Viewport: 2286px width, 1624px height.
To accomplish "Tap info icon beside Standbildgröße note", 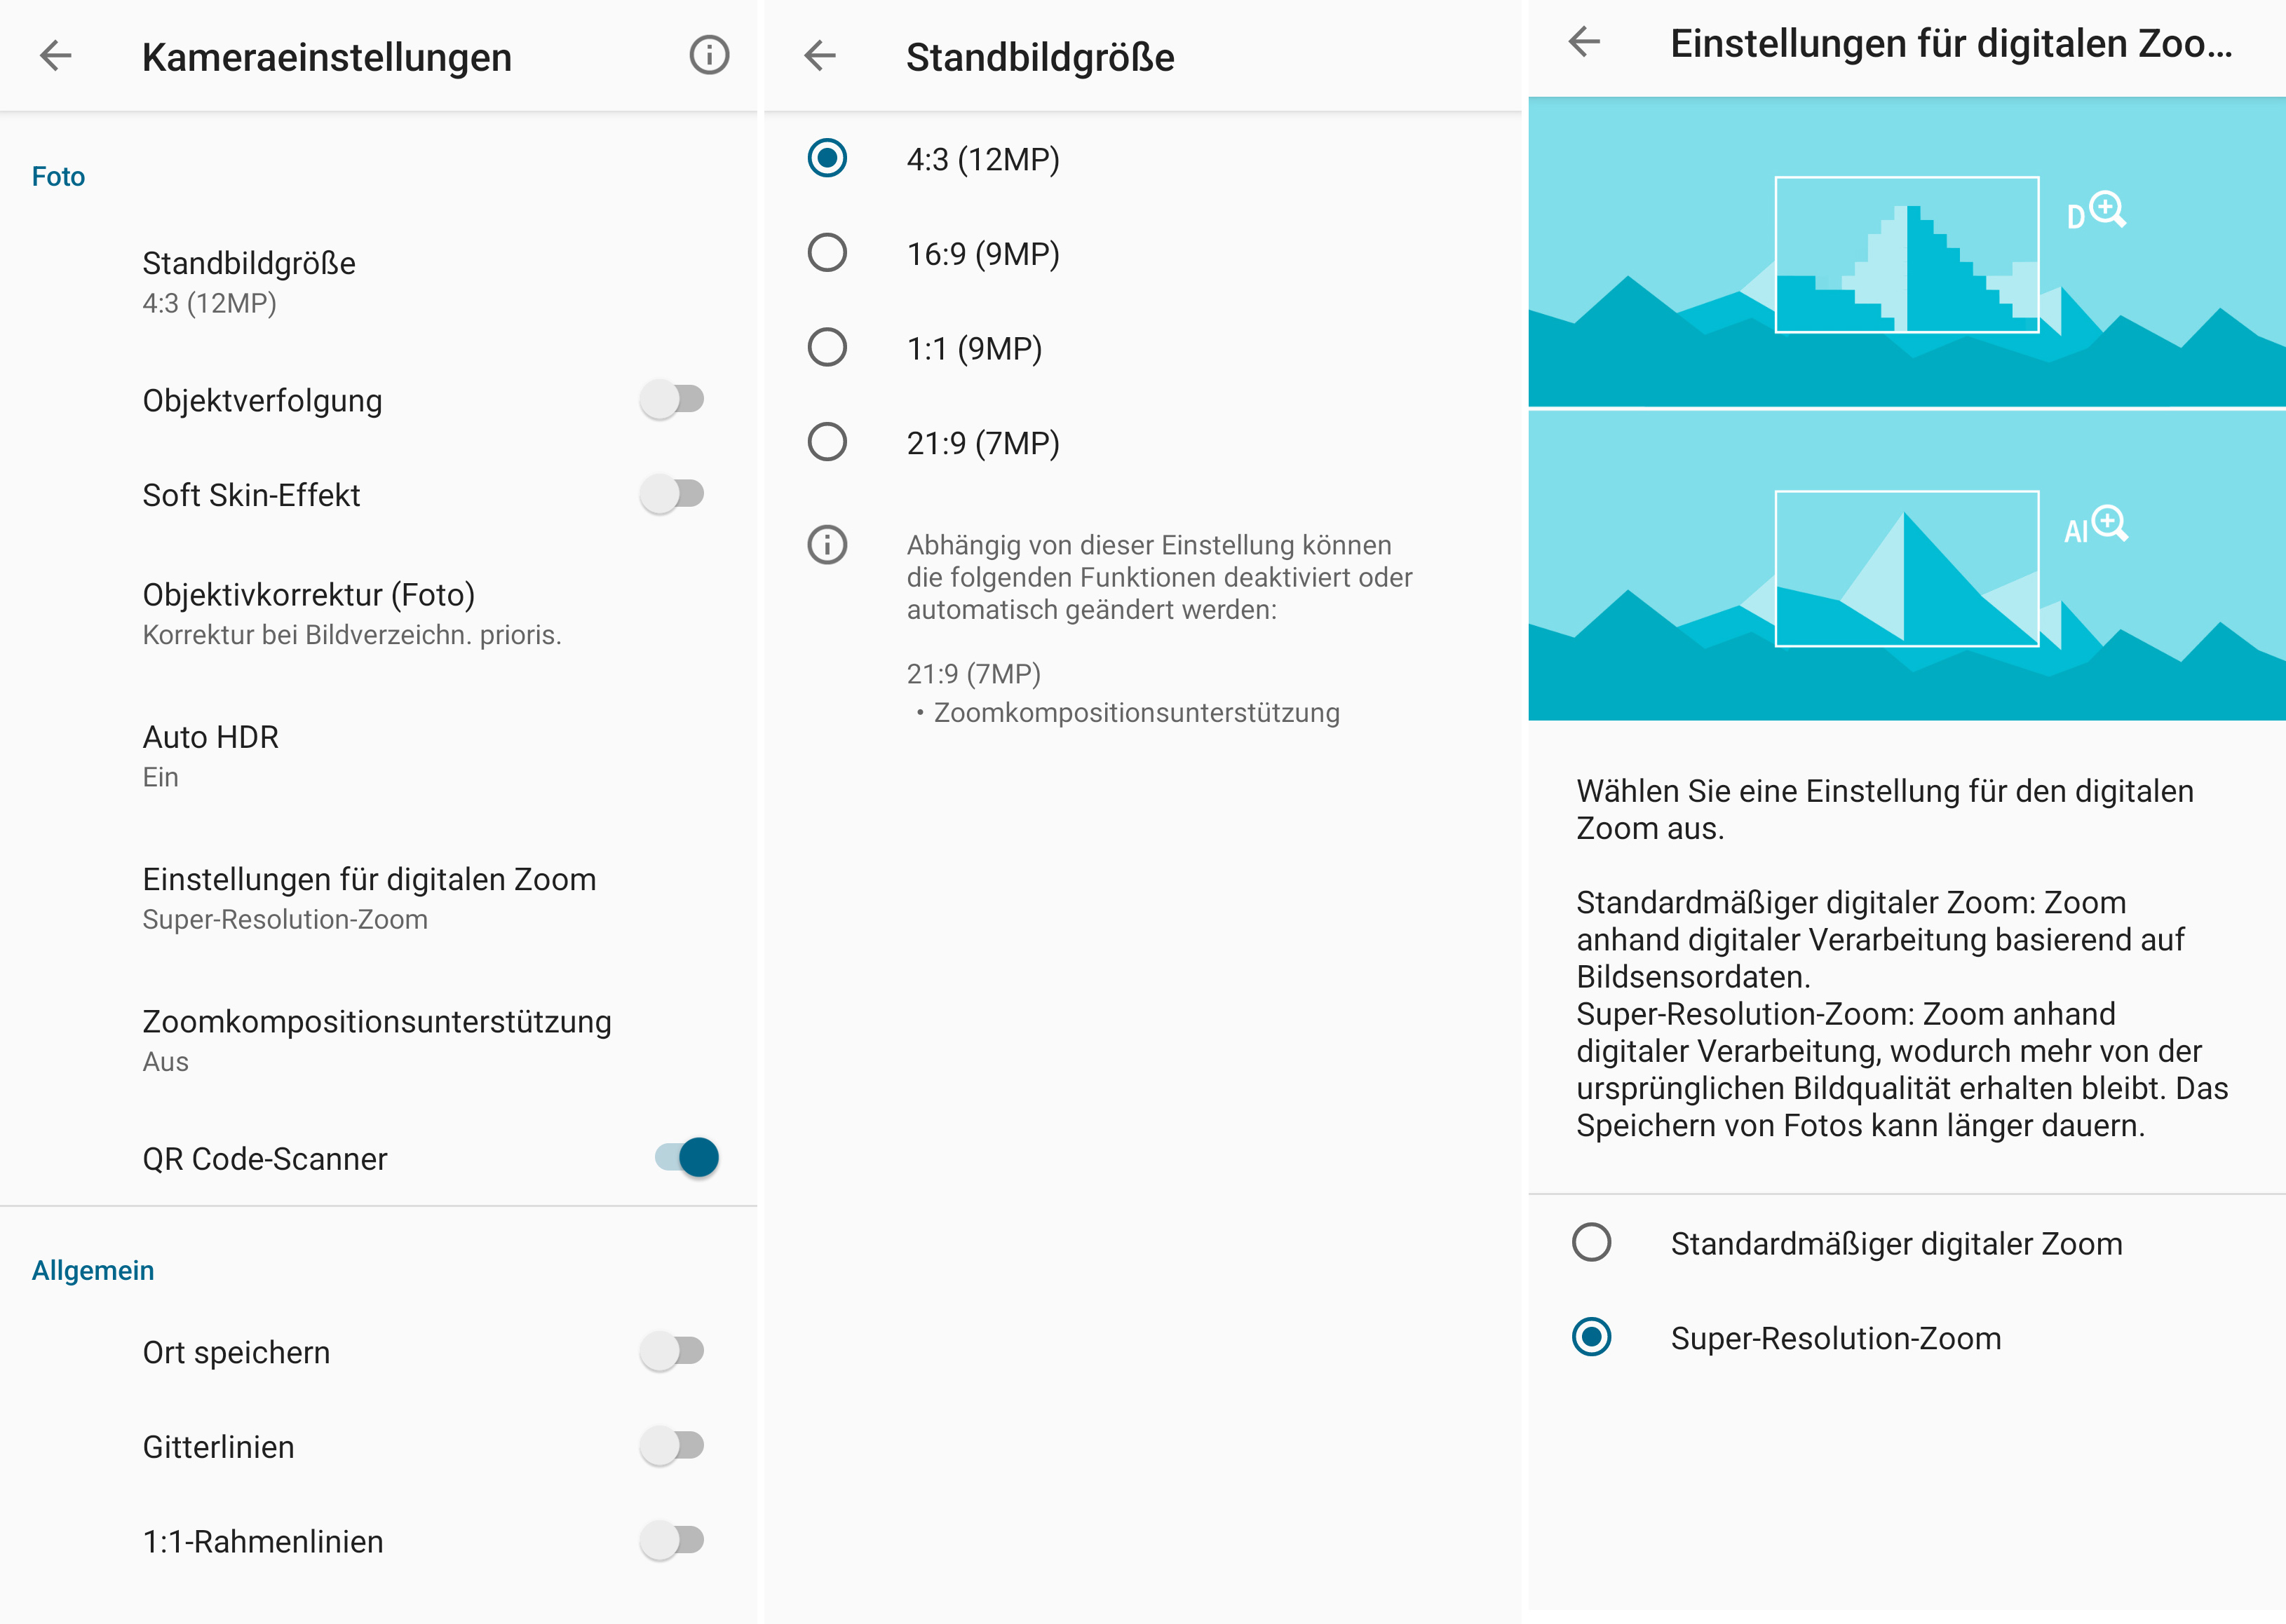I will click(826, 545).
